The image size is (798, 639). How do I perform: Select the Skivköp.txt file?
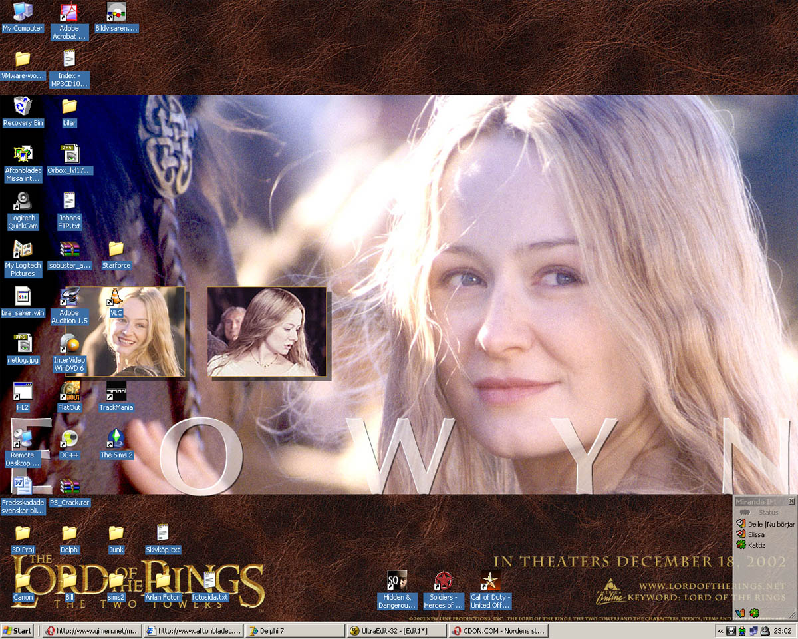coord(163,539)
